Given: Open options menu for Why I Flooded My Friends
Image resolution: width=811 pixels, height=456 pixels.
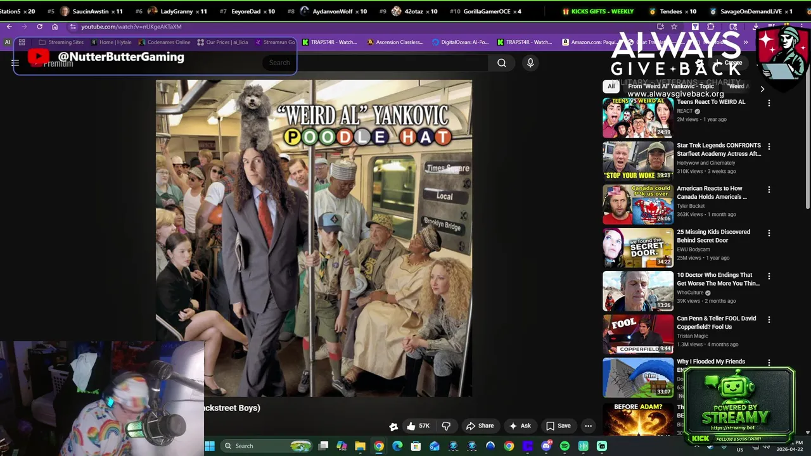Looking at the screenshot, I should tap(769, 363).
